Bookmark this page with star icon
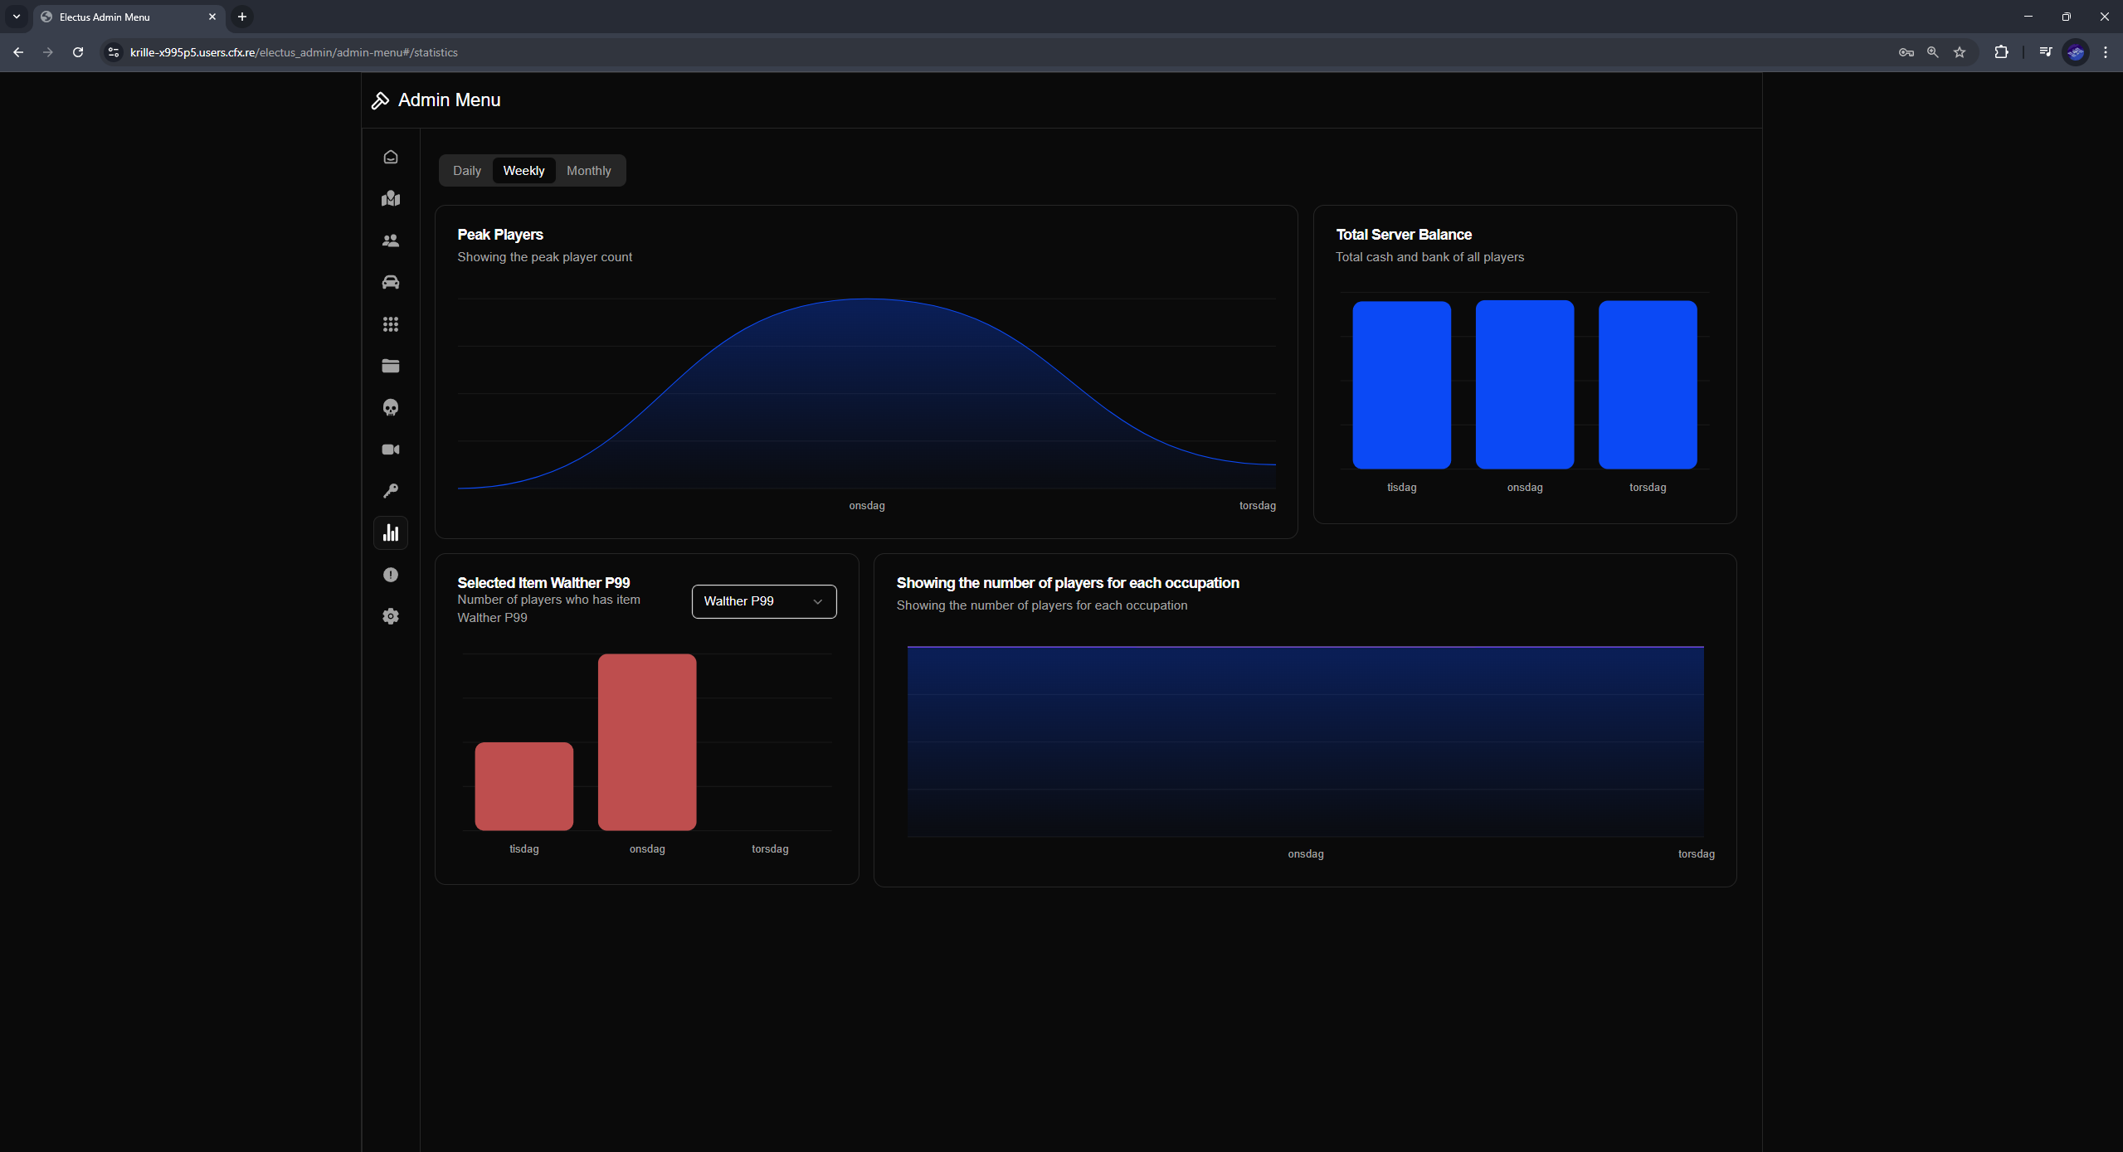 pos(1960,52)
